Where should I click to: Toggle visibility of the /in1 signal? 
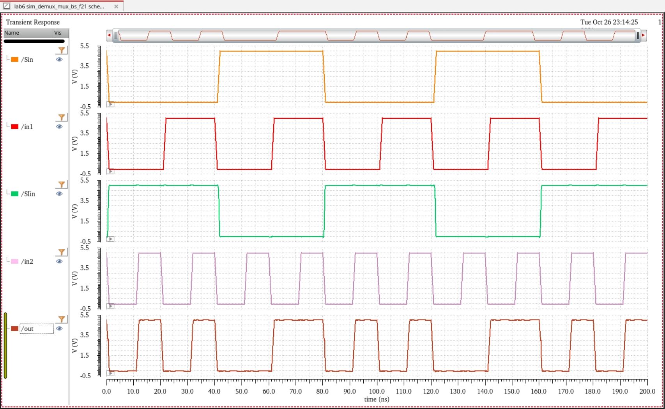point(59,126)
